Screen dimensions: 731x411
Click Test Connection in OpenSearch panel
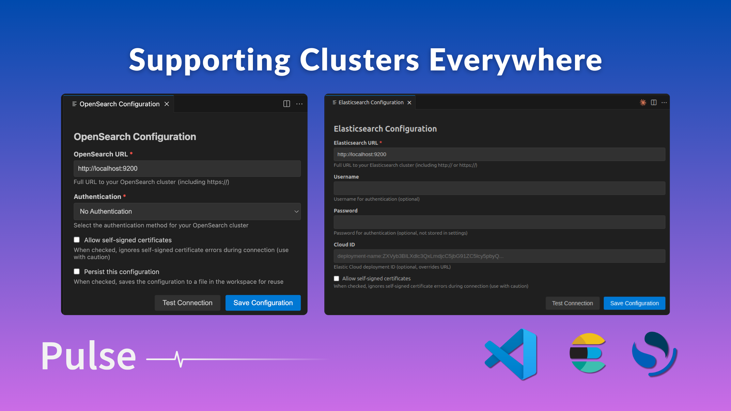pos(187,303)
